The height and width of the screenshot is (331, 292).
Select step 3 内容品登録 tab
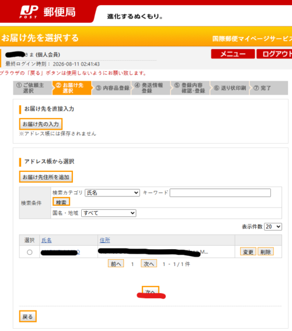click(112, 88)
